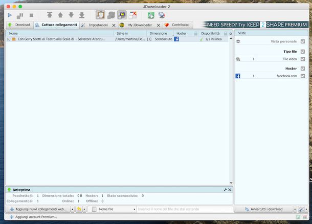Move selection down one position
The width and height of the screenshot is (312, 224).
(x=71, y=15)
